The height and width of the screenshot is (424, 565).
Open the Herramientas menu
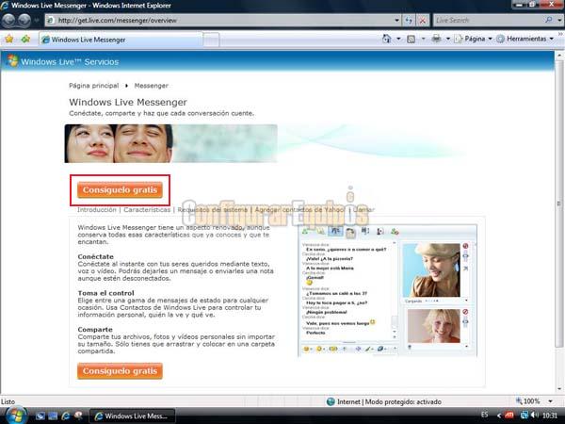pyautogui.click(x=525, y=39)
